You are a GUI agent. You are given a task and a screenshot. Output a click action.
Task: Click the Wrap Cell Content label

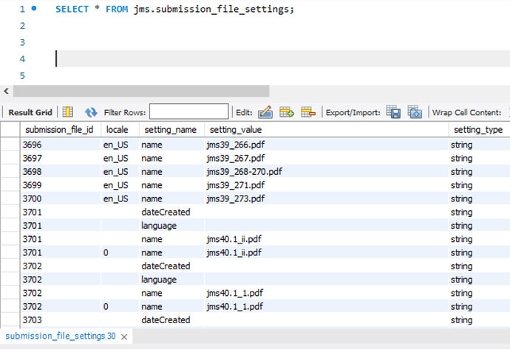[x=466, y=113]
